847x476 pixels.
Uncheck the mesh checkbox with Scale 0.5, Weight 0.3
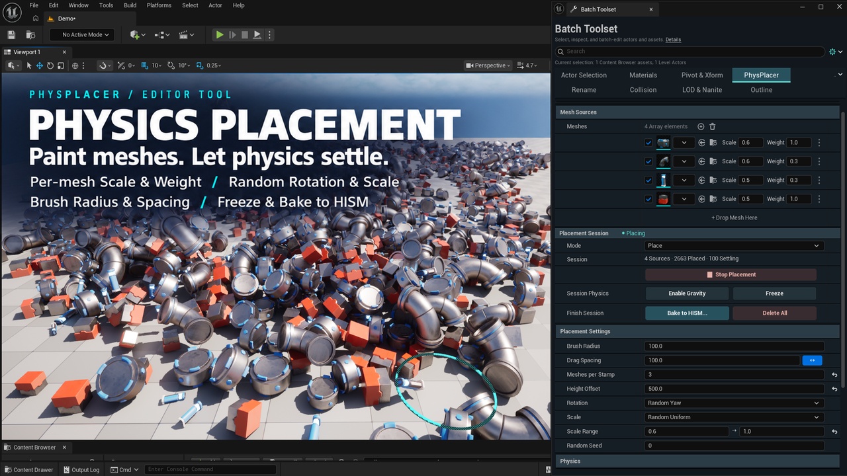click(648, 180)
